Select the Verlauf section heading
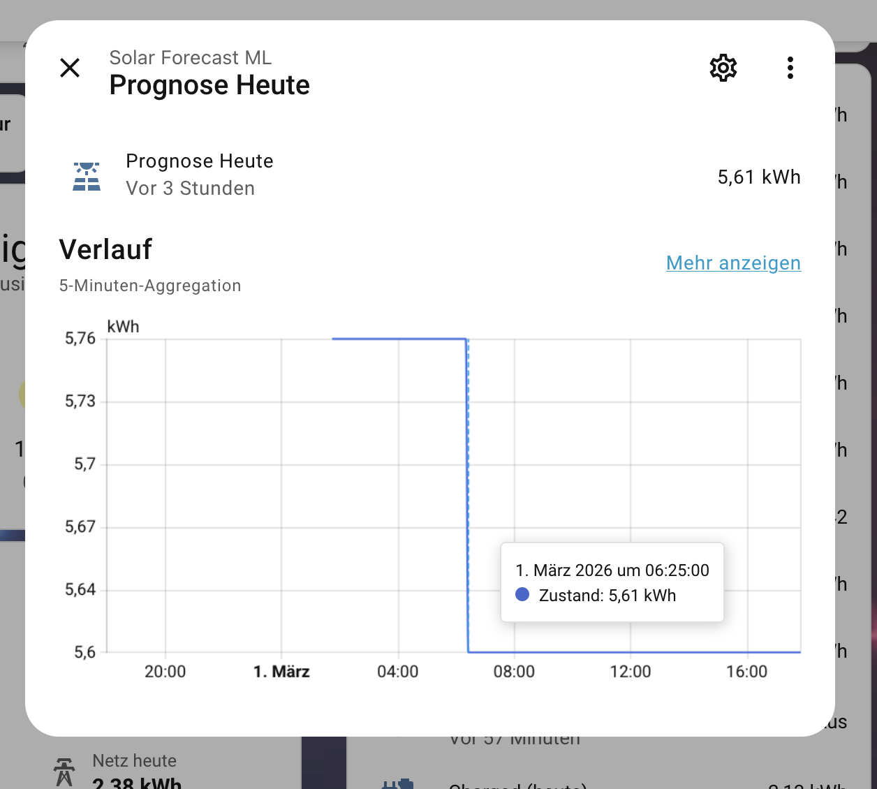This screenshot has height=789, width=877. pos(105,249)
